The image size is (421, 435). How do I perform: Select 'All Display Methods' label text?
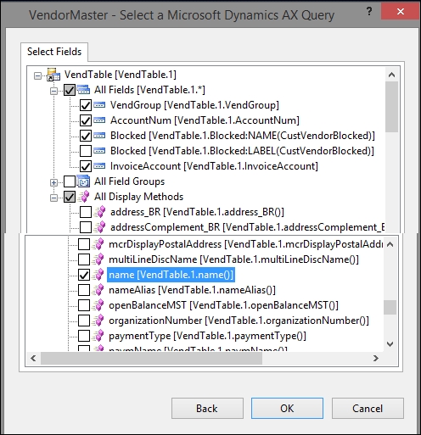[x=138, y=197]
